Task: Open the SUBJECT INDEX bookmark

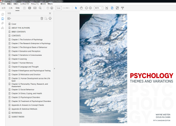Action: point(18,117)
